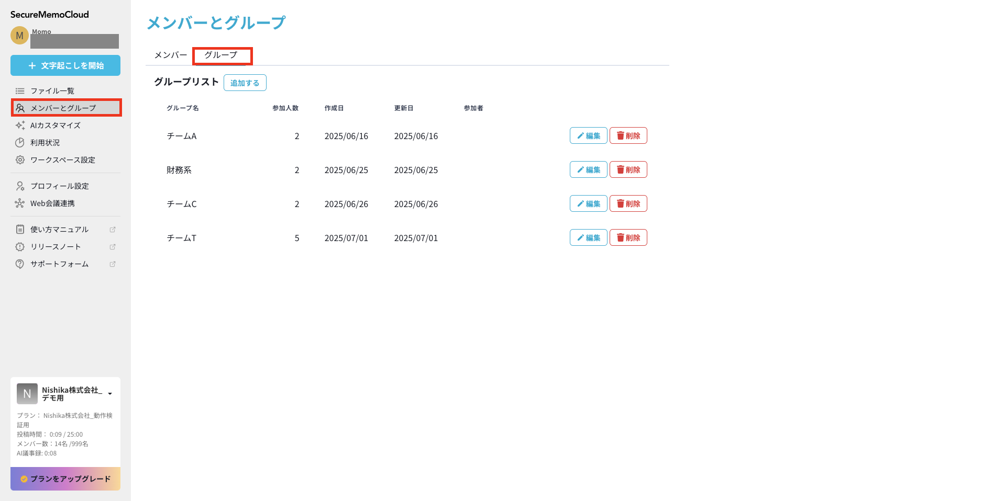
Task: Expand the Nishika株式会社 workspace dropdown arrow
Action: point(110,394)
